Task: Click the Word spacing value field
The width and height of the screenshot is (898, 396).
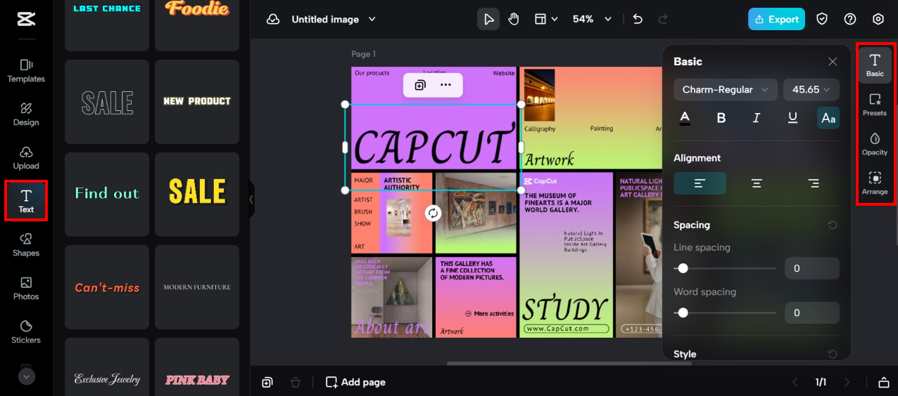Action: [812, 312]
